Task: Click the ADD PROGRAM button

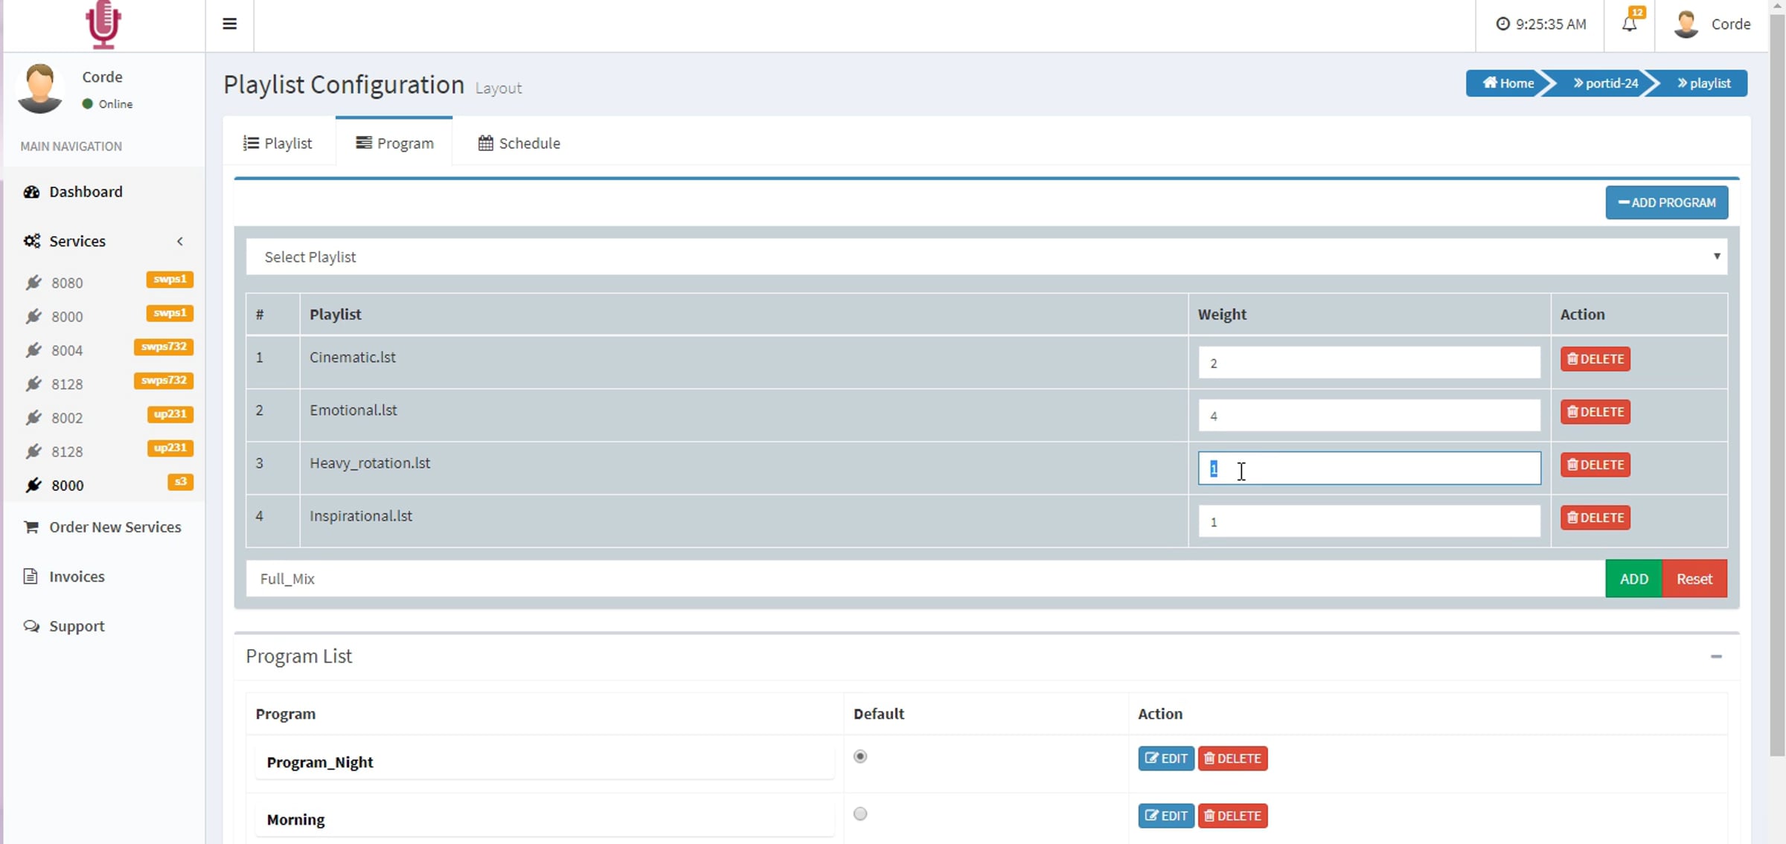Action: [1667, 202]
